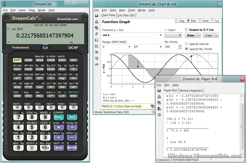Choose the Specify No. Points radio option
This screenshot has height=163, width=246.
pyautogui.click(x=187, y=49)
